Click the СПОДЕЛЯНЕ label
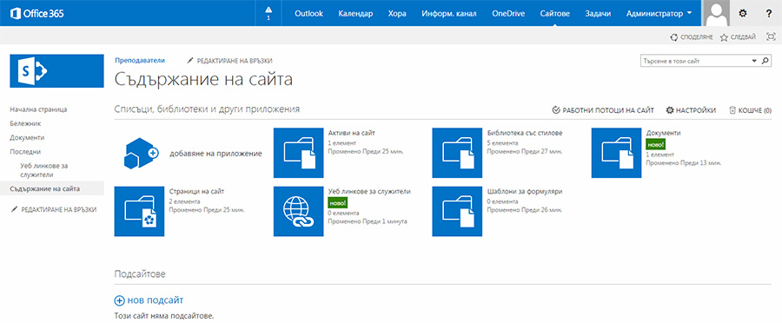 click(697, 36)
